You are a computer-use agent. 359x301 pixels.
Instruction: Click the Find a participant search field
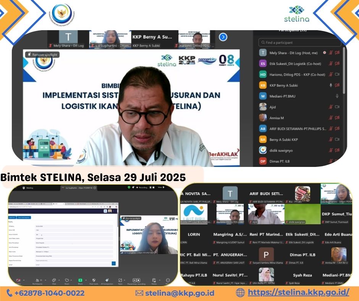[300, 43]
